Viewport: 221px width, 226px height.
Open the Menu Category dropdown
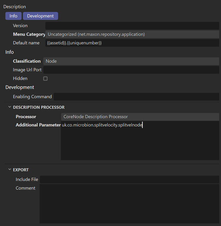coord(132,34)
